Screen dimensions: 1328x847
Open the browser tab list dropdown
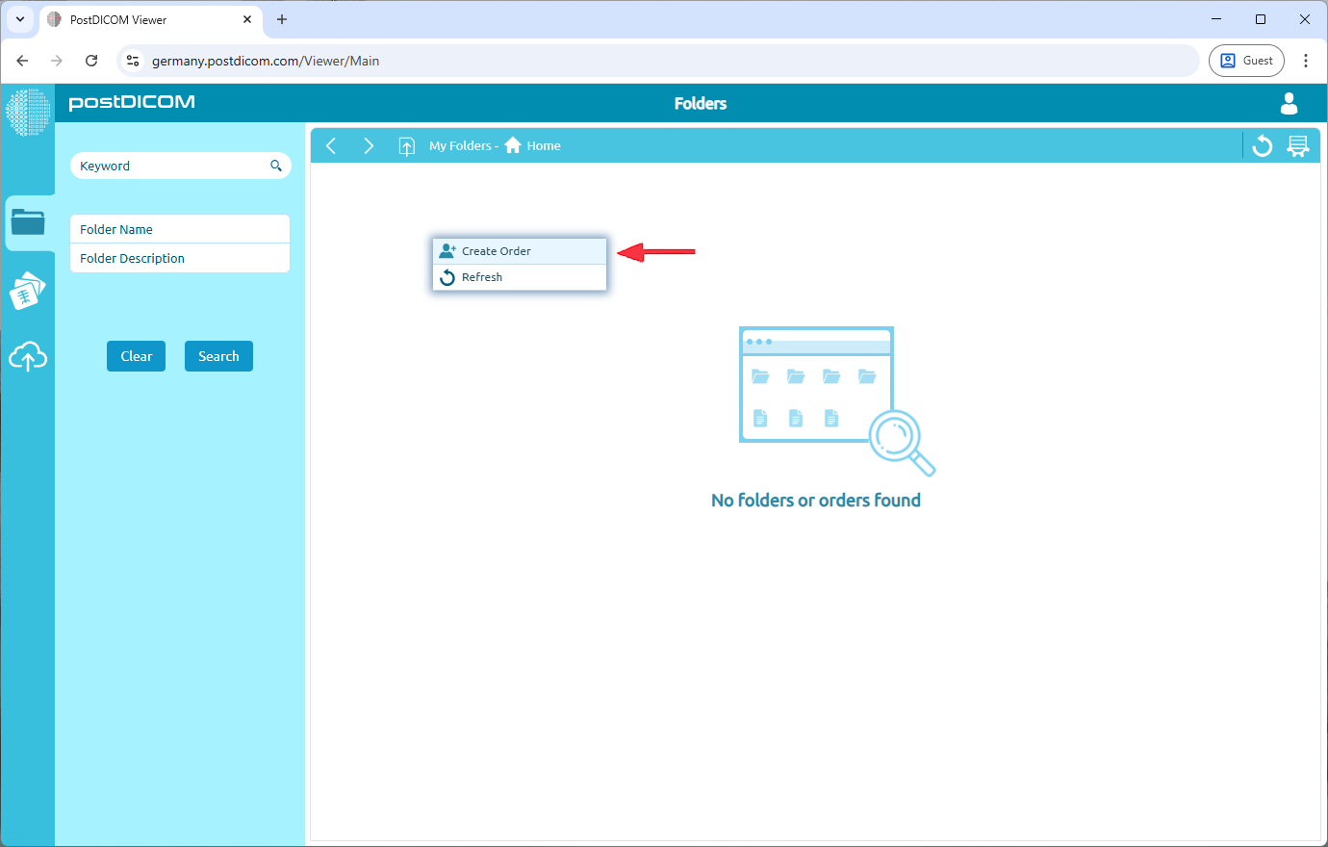click(19, 19)
